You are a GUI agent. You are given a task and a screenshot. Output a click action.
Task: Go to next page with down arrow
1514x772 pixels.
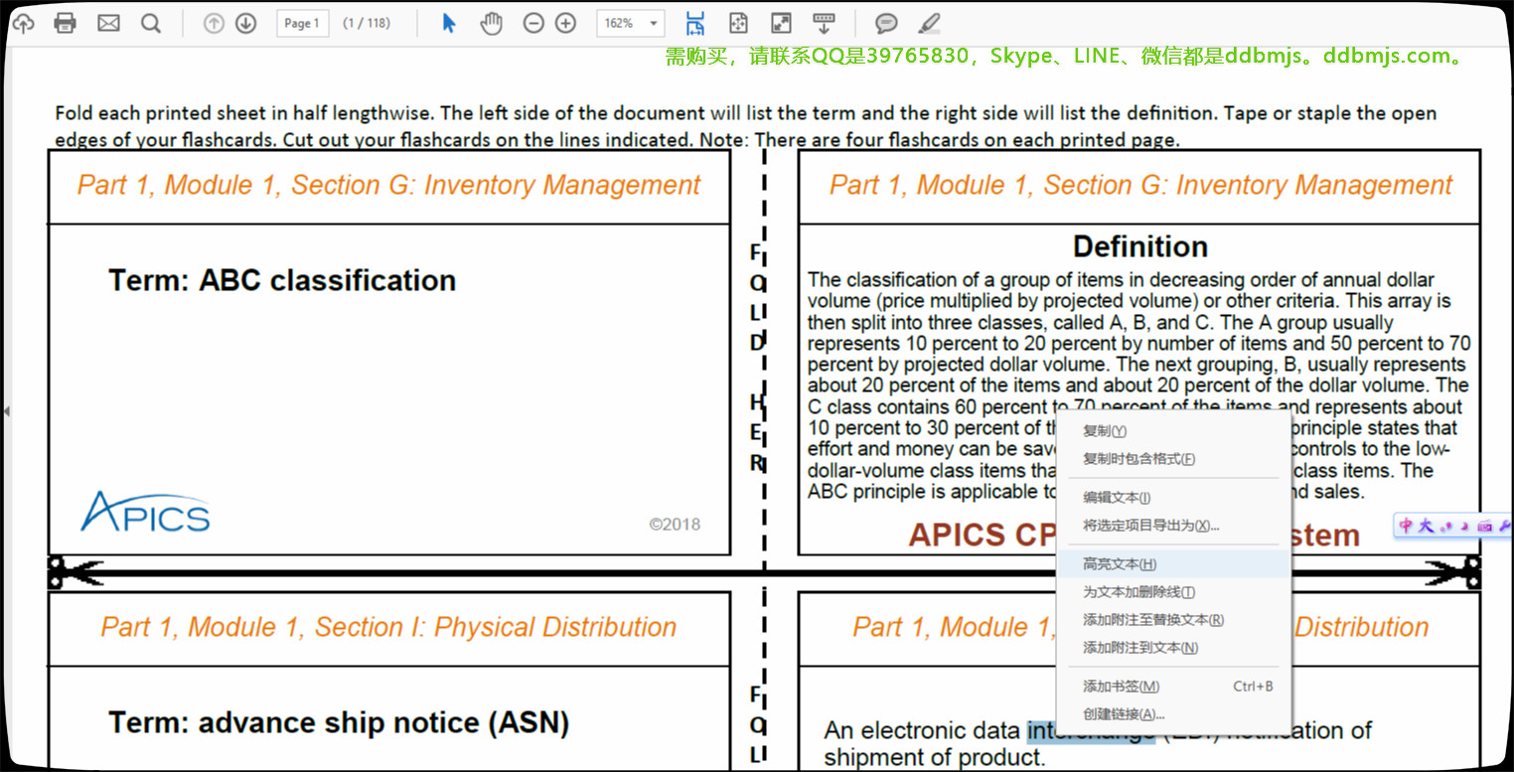tap(246, 23)
